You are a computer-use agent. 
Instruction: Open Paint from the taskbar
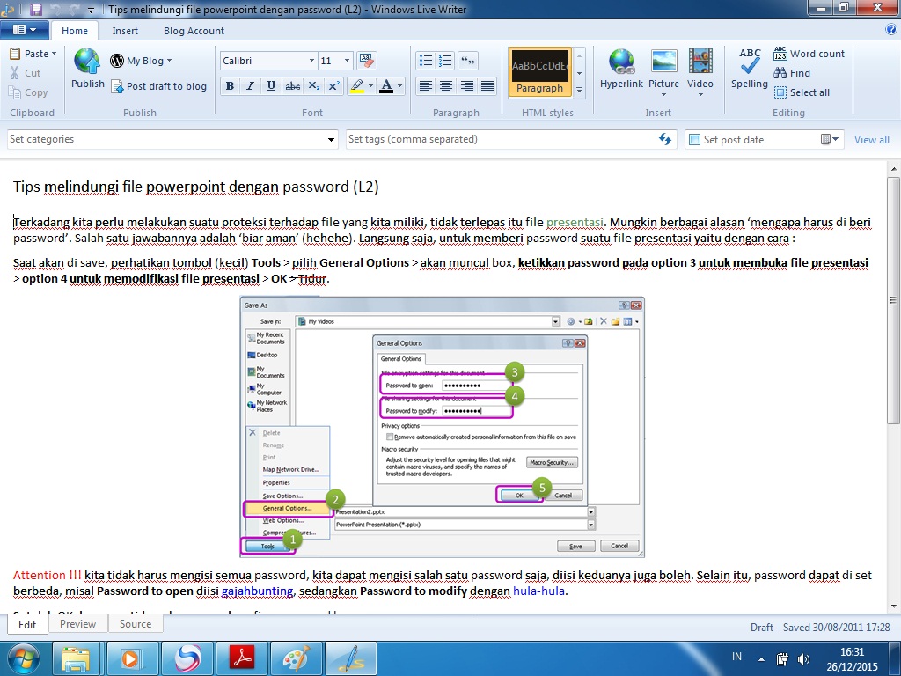pyautogui.click(x=296, y=658)
